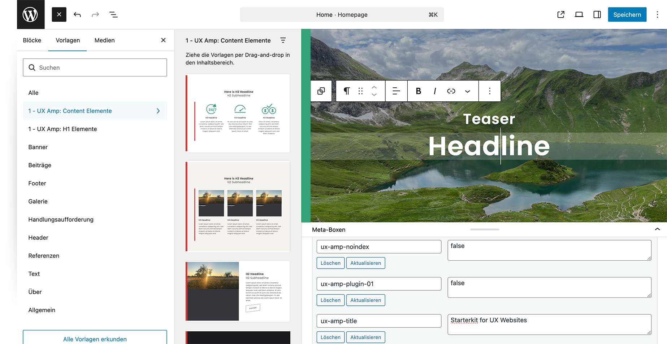Apply Bold formatting to the text
The height and width of the screenshot is (344, 667).
tap(418, 91)
